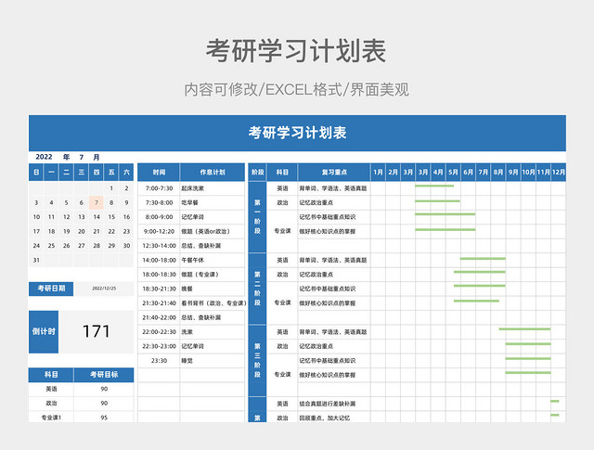
Task: Select the calendar year cell 2022
Action: coord(44,157)
